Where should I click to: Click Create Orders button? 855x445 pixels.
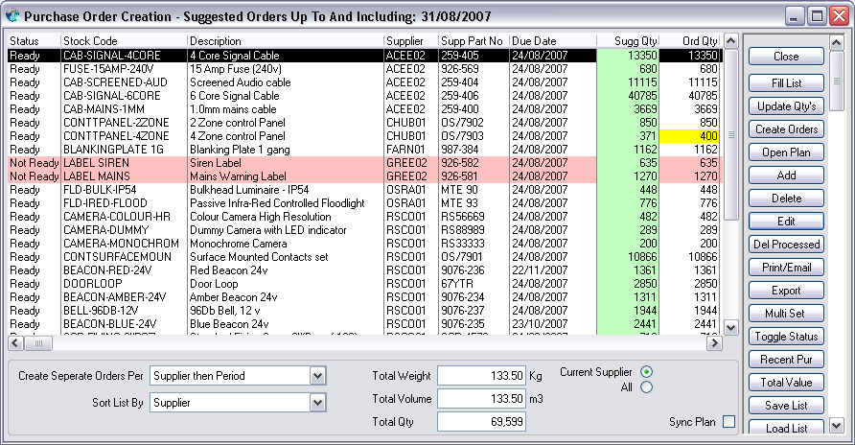[786, 129]
